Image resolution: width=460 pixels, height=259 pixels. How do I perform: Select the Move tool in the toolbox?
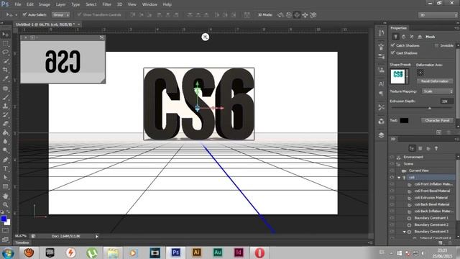pyautogui.click(x=5, y=35)
